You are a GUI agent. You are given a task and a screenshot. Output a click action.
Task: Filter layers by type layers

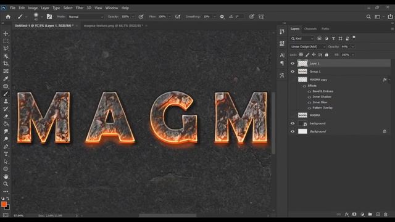[x=333, y=38]
